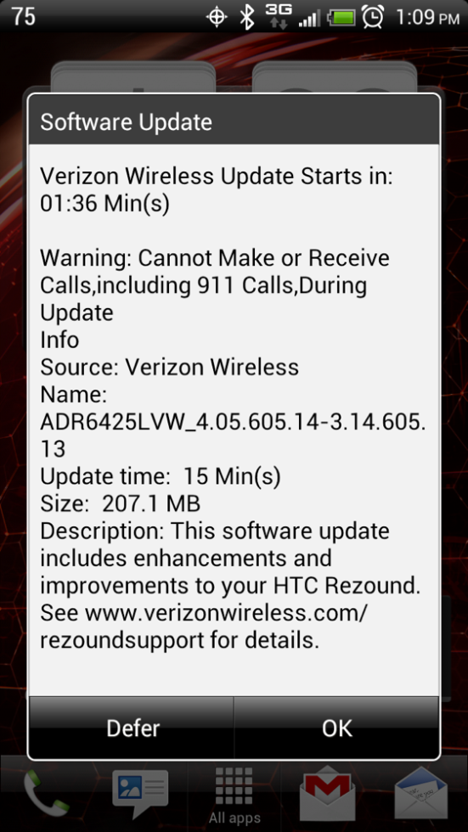
Task: Tap the alarm clock status icon
Action: (373, 17)
